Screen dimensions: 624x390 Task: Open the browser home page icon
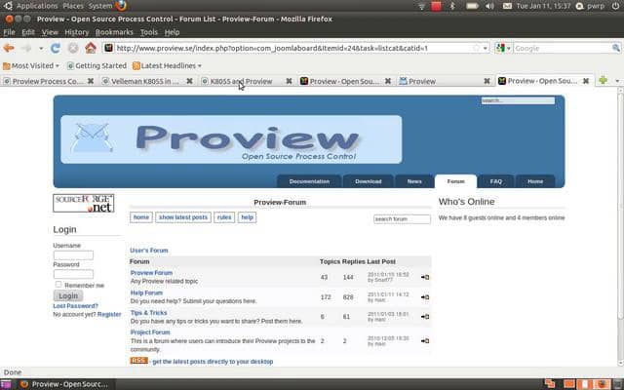91,48
